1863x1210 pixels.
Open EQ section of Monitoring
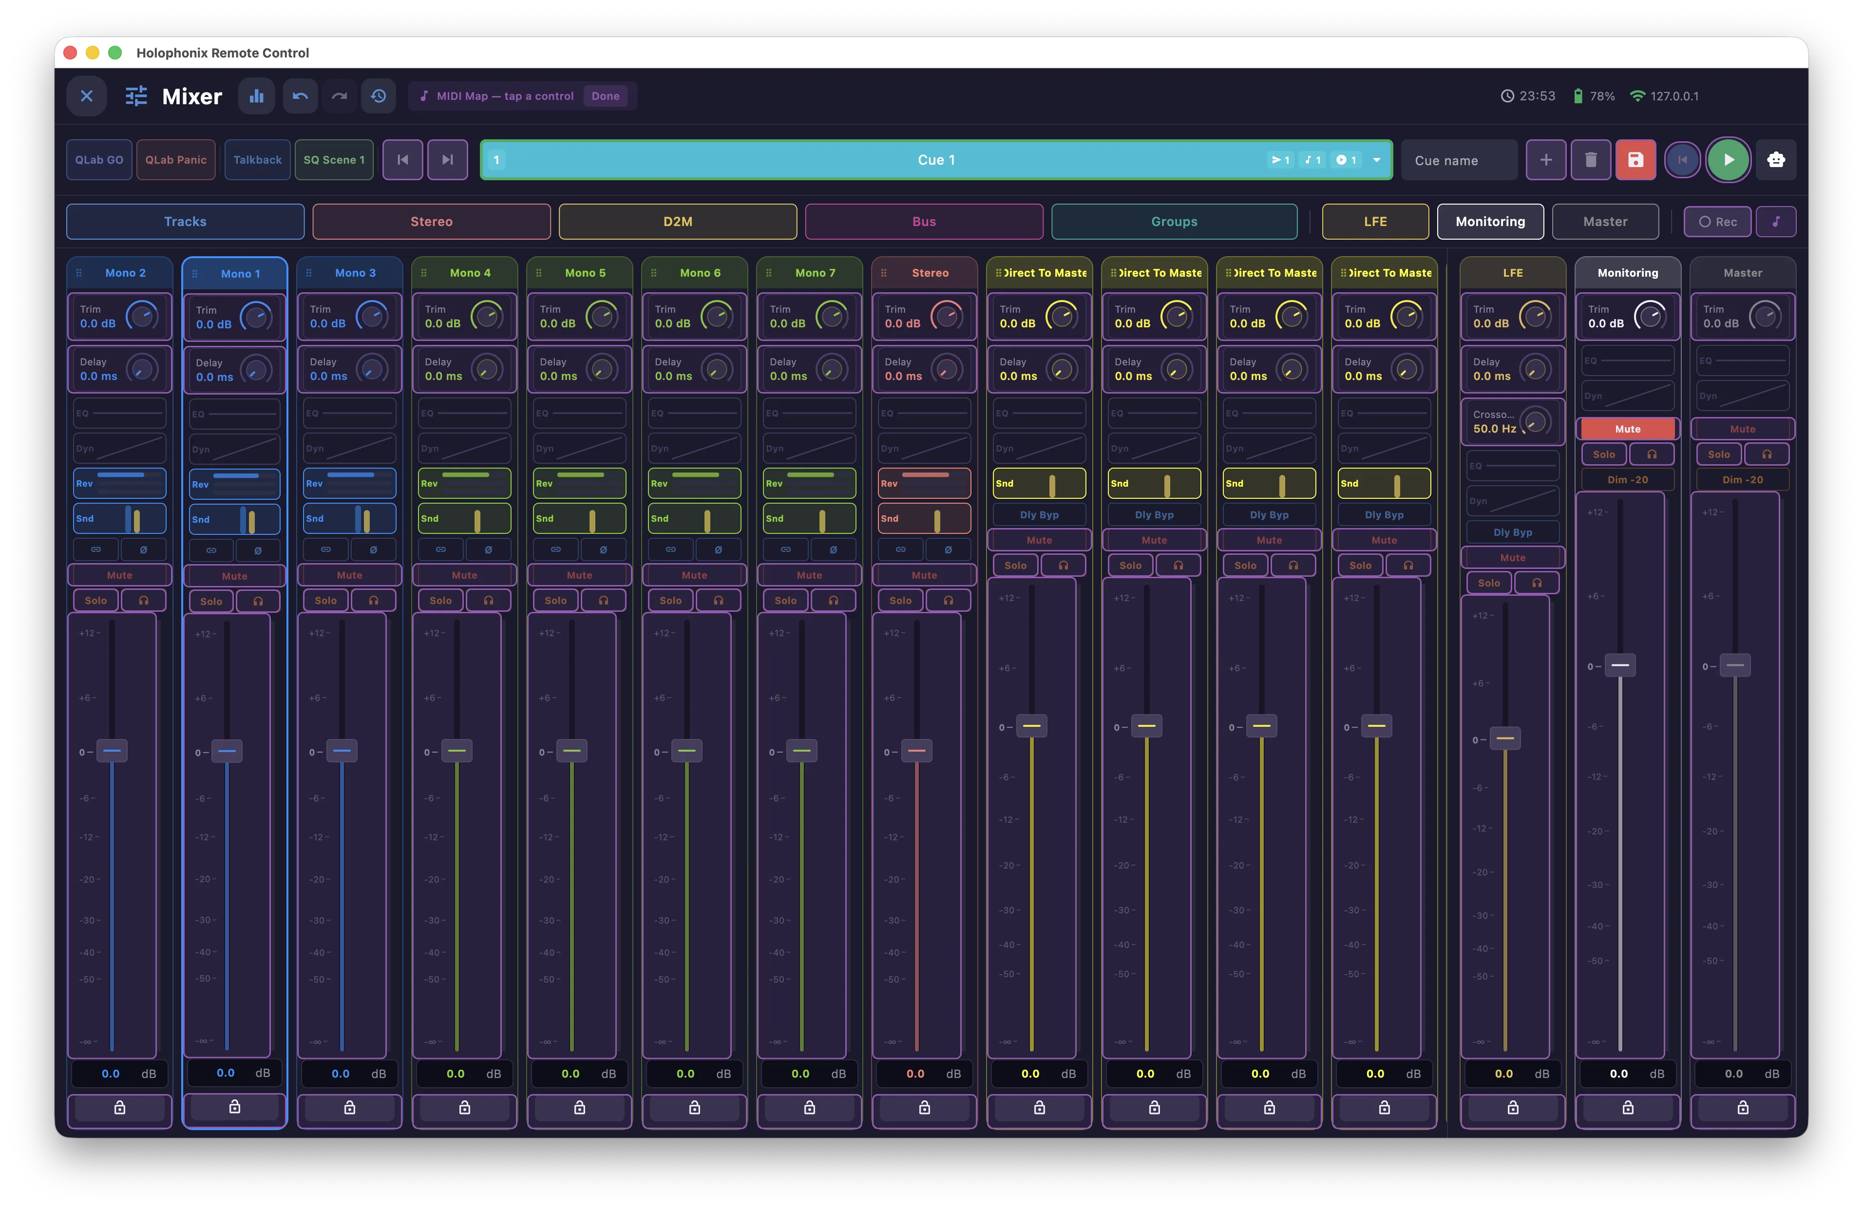click(x=1627, y=361)
